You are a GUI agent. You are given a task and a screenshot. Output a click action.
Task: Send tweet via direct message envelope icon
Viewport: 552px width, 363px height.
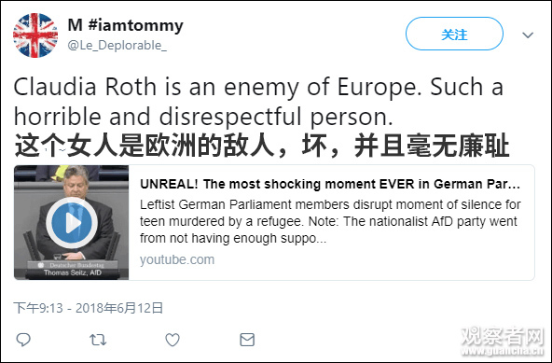[x=247, y=340]
